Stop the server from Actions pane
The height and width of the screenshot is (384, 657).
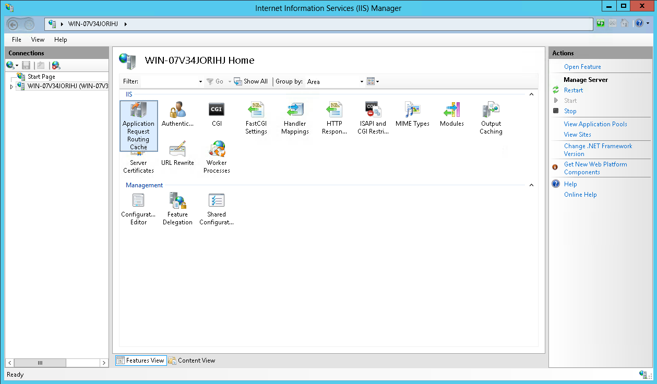point(570,111)
